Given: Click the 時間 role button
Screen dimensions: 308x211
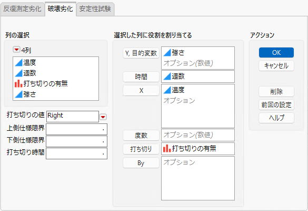Looking at the screenshot, I should (x=141, y=76).
